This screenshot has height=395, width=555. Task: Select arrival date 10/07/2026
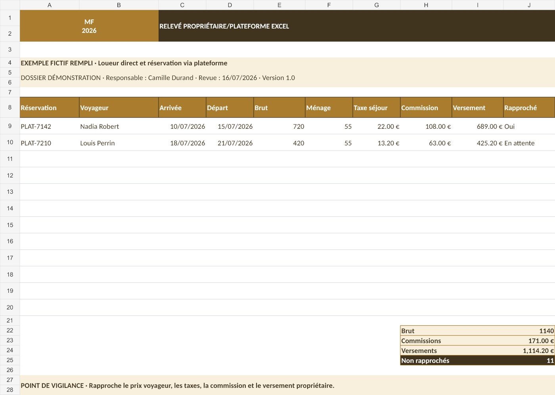point(182,126)
